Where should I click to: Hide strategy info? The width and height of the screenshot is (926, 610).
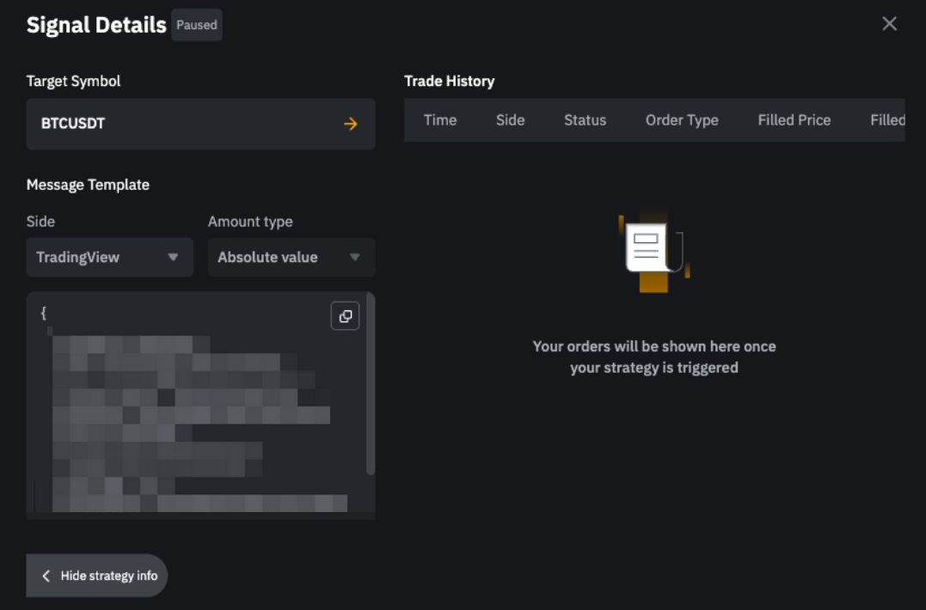pos(97,576)
